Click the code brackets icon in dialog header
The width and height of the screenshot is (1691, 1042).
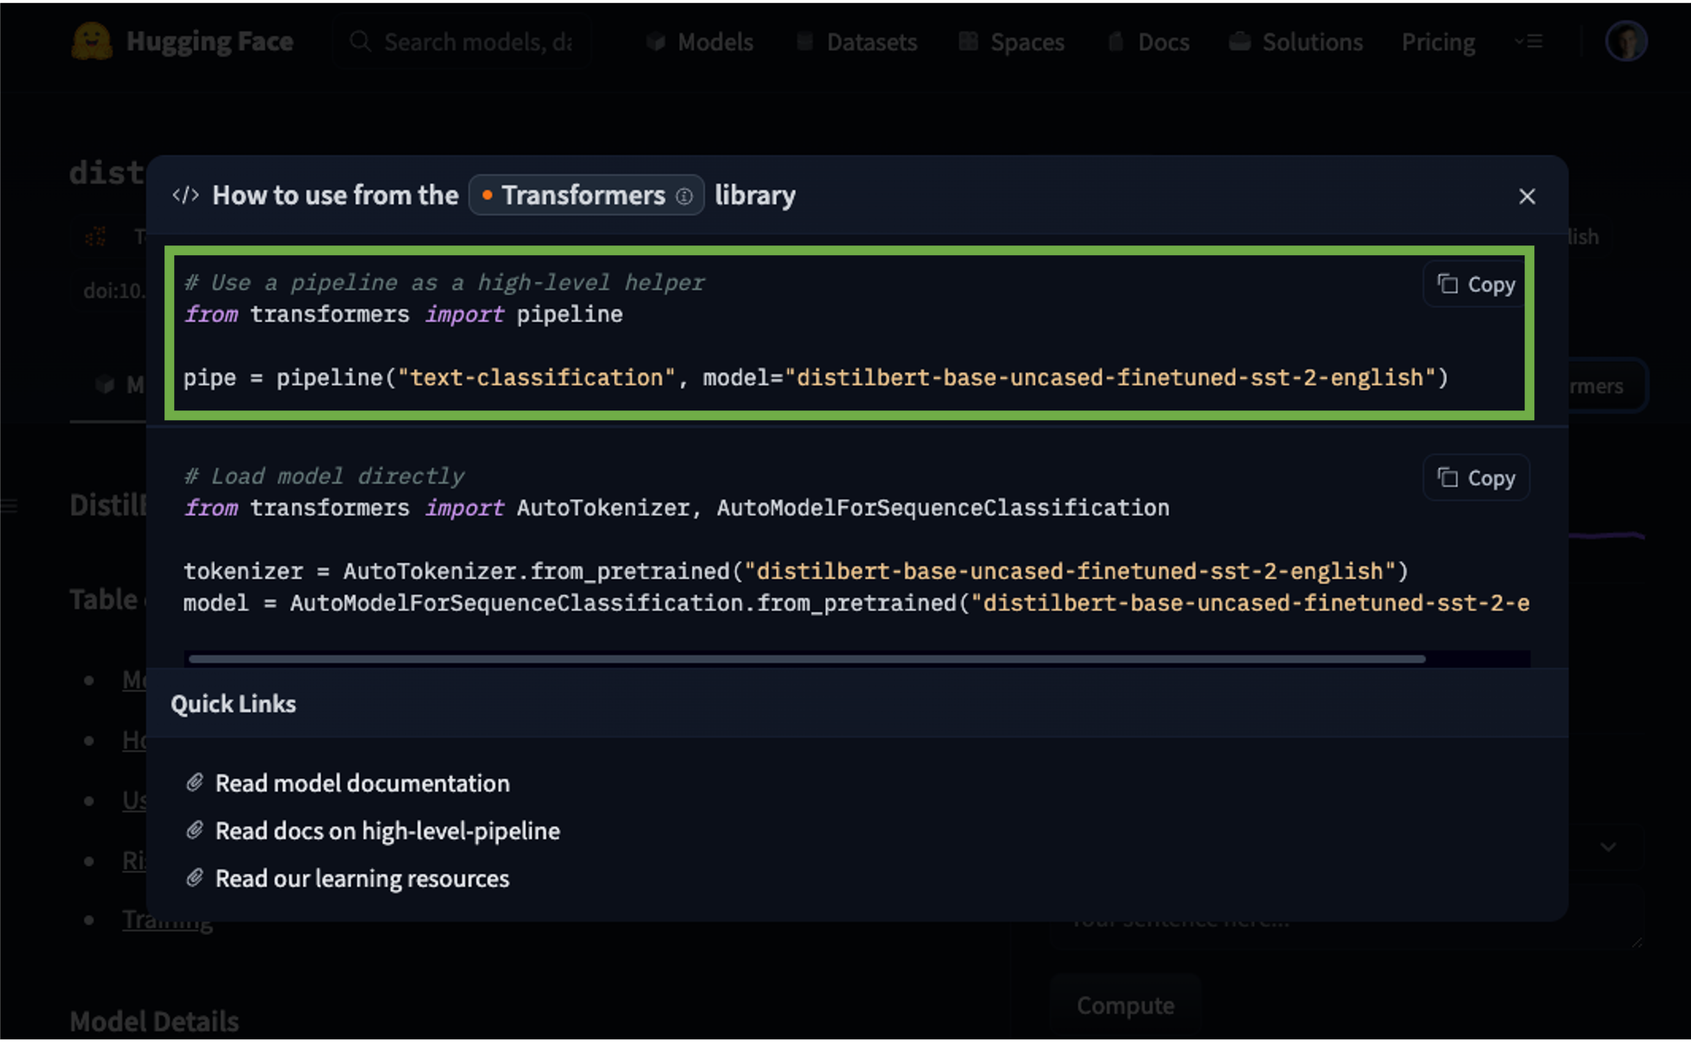point(185,196)
